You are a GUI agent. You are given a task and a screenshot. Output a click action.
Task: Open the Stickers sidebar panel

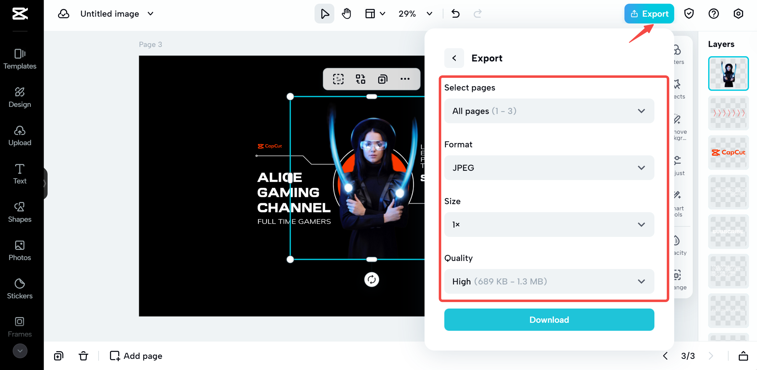(x=20, y=288)
